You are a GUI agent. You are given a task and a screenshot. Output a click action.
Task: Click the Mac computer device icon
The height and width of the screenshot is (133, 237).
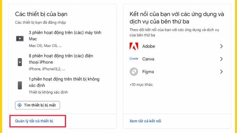tap(20, 38)
